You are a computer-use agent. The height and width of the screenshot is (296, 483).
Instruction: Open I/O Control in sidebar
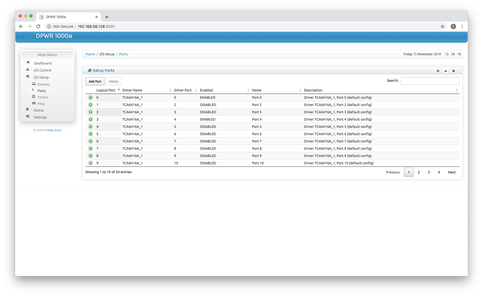42,70
